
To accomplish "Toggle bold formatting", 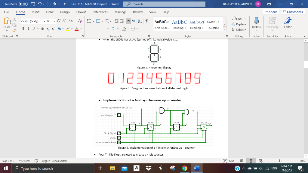I will [23, 28].
